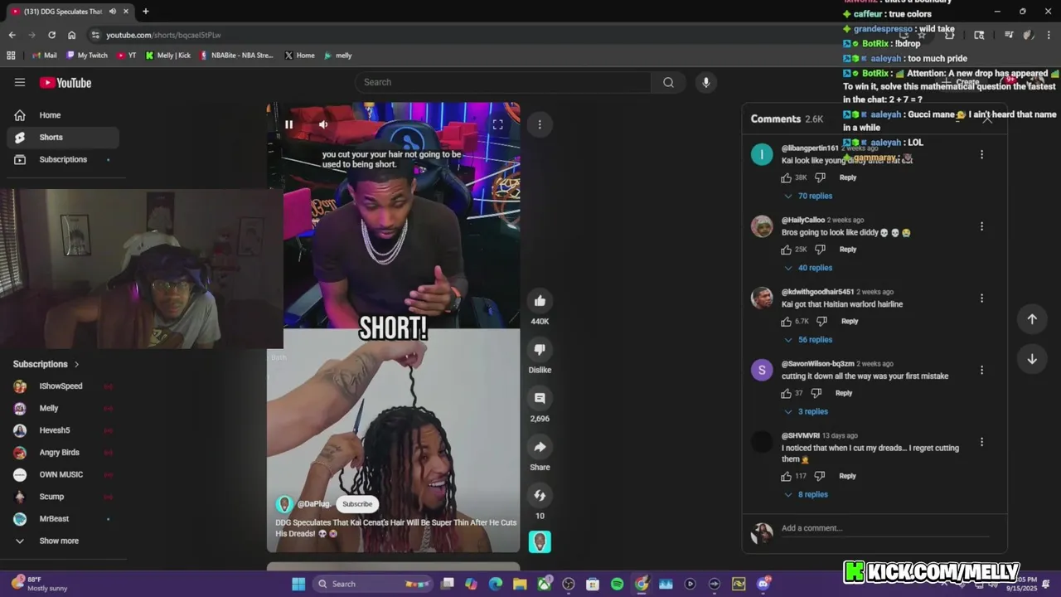
Task: Go to next Short with down arrow
Action: coord(1032,359)
